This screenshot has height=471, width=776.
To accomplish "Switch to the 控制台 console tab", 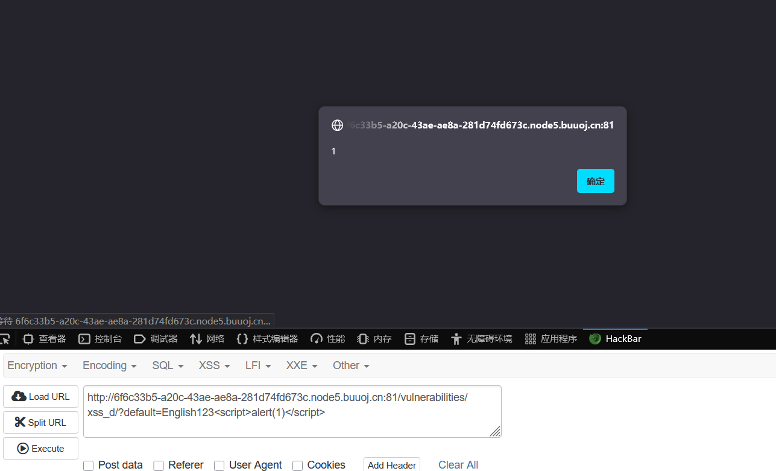I will (x=100, y=339).
